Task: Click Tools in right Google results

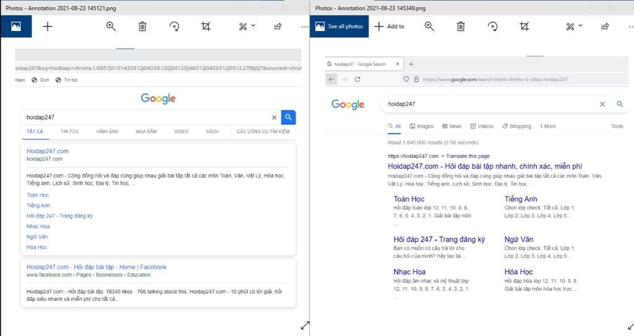Action: point(617,126)
